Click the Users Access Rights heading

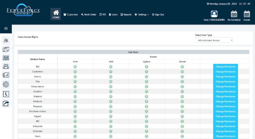tap(28, 37)
